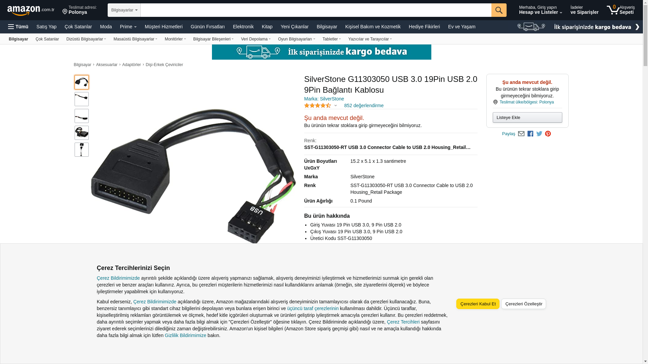Expand the Dizüstü Bilgisayarlar submenu
The height and width of the screenshot is (364, 648).
click(86, 39)
